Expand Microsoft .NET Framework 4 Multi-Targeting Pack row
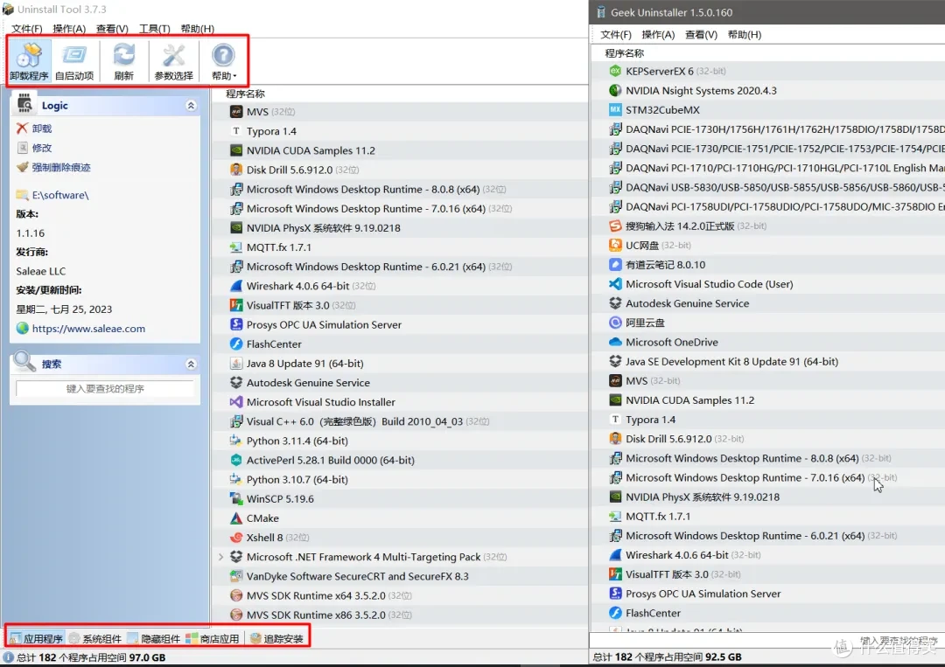Image resolution: width=945 pixels, height=667 pixels. [220, 557]
